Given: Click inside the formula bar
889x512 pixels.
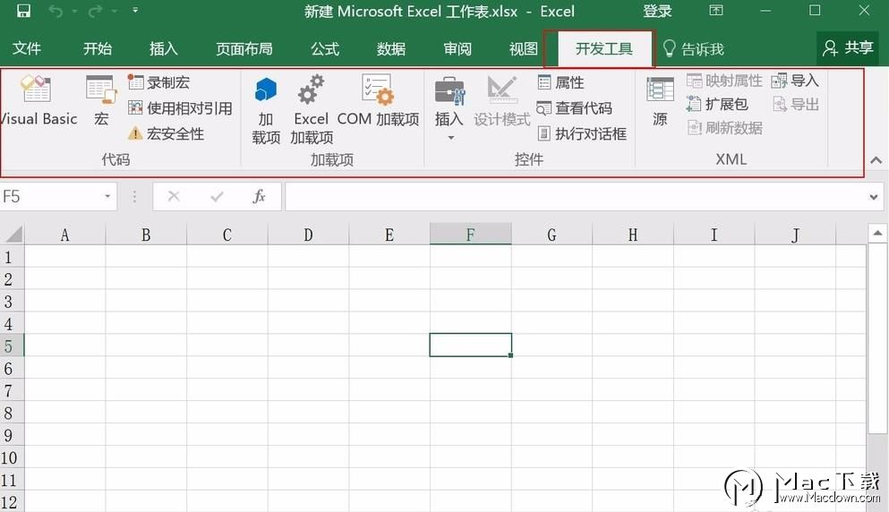Looking at the screenshot, I should click(x=576, y=196).
